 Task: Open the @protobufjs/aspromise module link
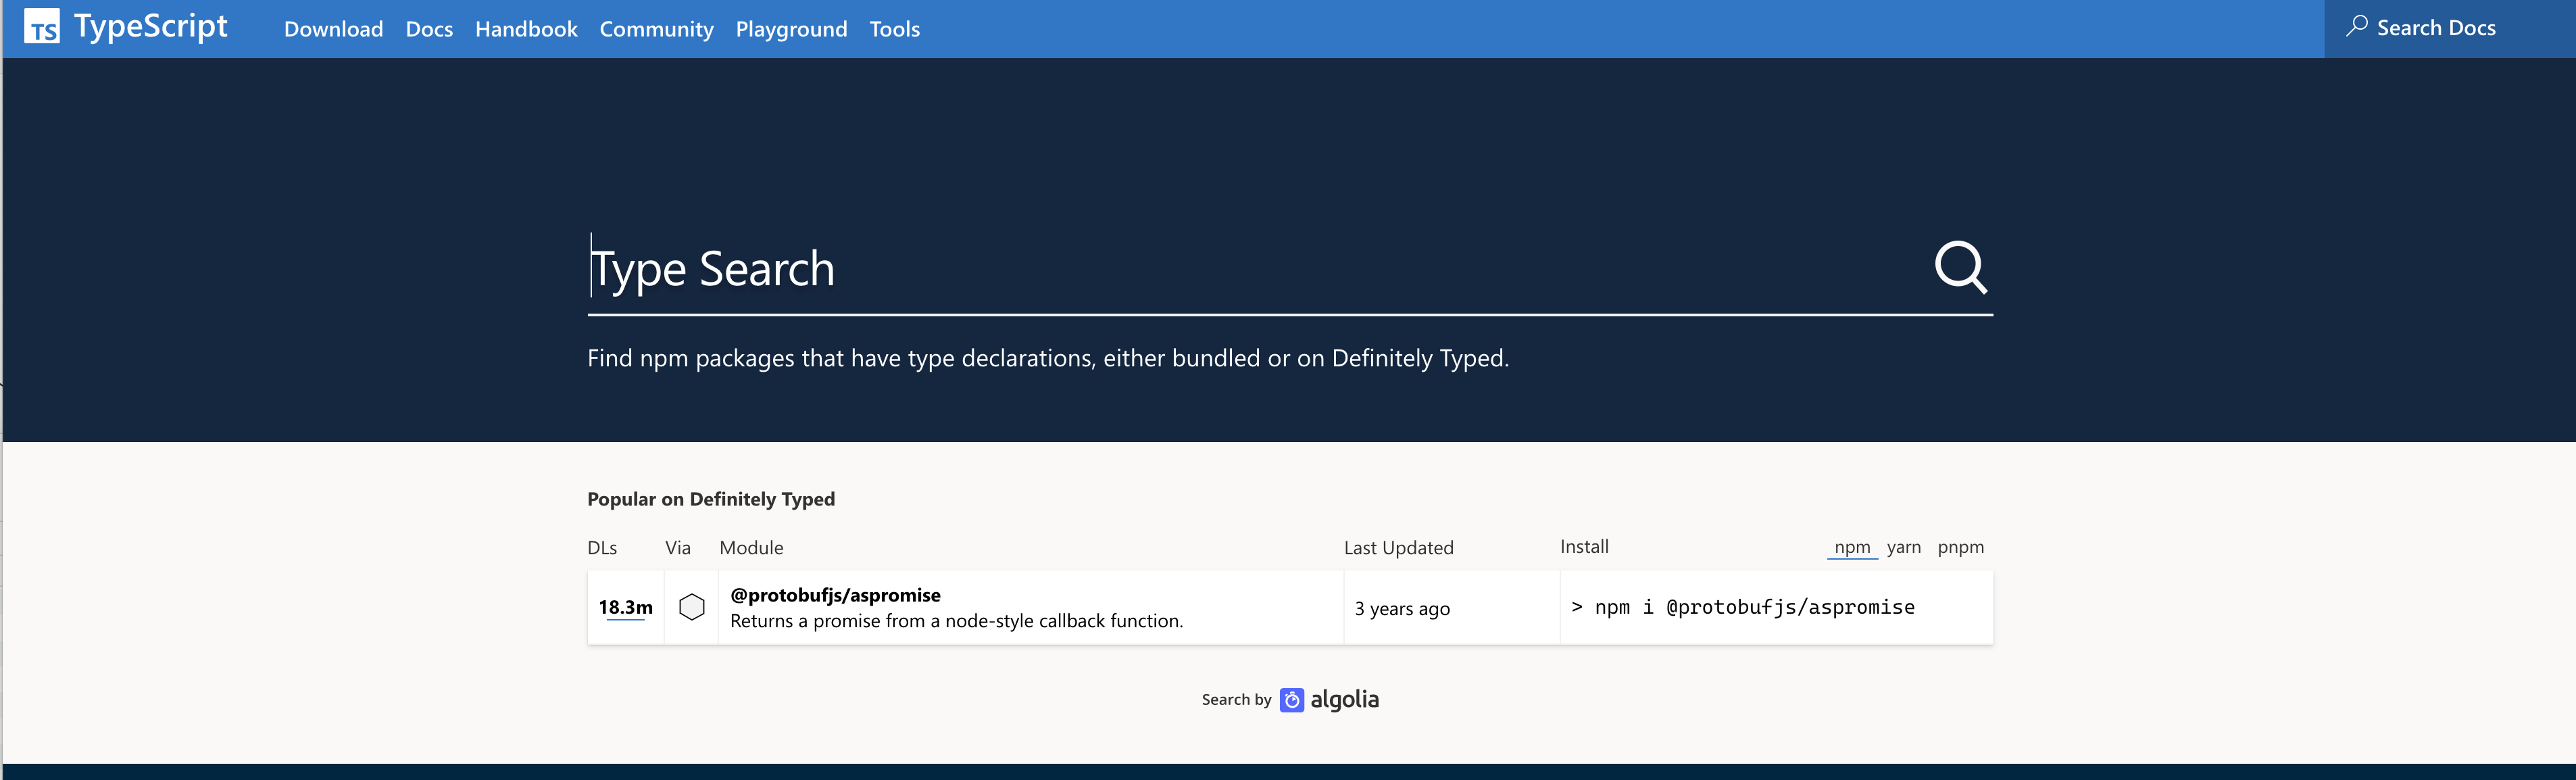[x=835, y=595]
